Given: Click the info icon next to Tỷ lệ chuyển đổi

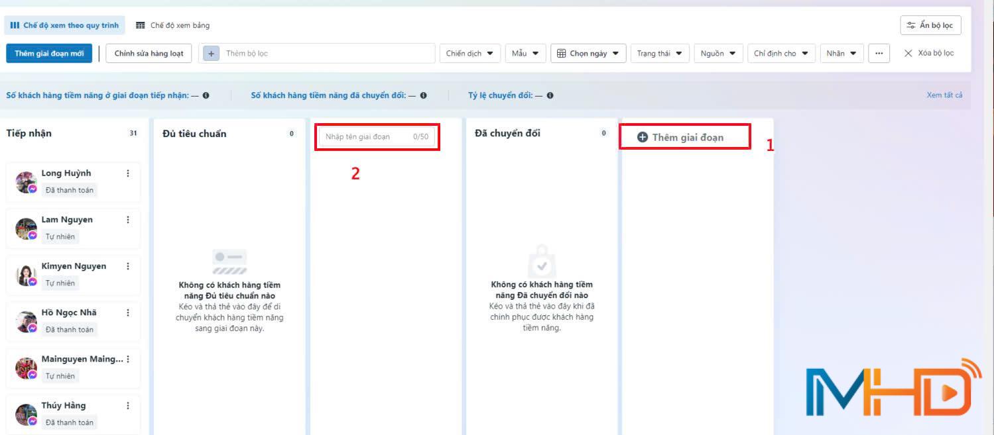Looking at the screenshot, I should click(550, 95).
